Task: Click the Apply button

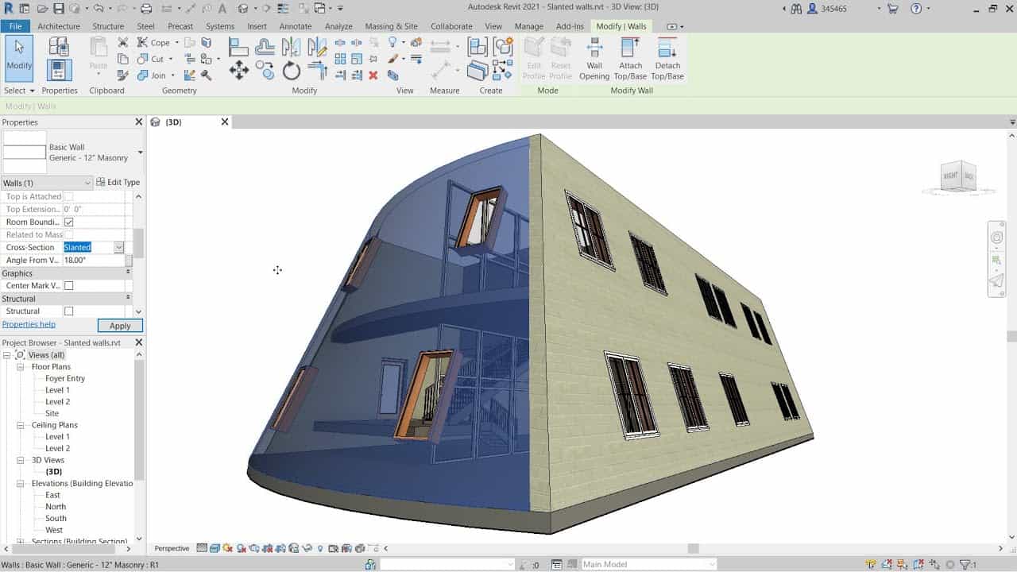Action: (x=120, y=326)
